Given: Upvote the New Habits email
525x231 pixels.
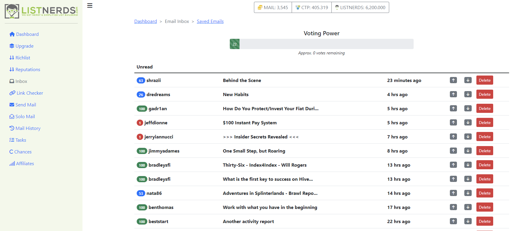Looking at the screenshot, I should pyautogui.click(x=453, y=94).
